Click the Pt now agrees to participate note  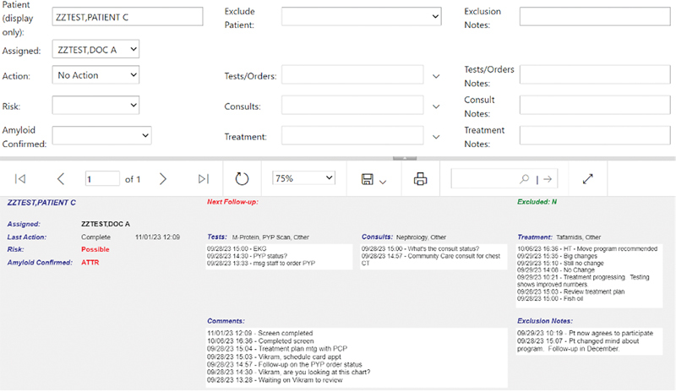click(x=585, y=334)
